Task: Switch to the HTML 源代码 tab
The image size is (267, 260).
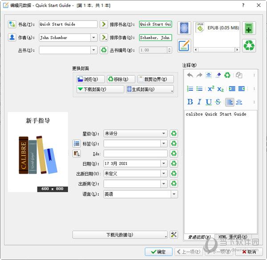Action: point(233,236)
